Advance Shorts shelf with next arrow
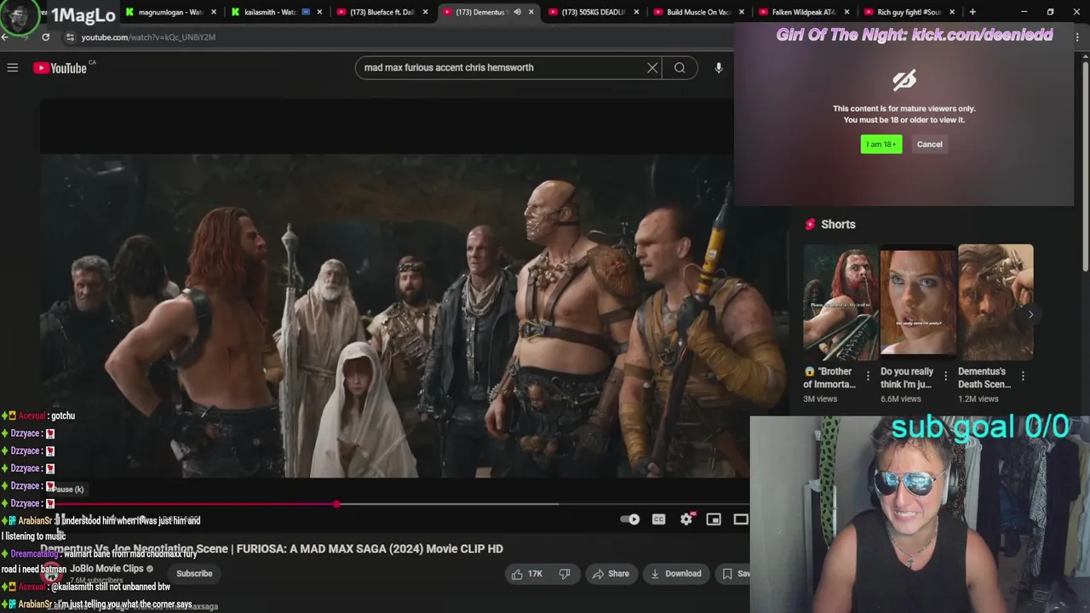Viewport: 1090px width, 613px height. [x=1030, y=314]
